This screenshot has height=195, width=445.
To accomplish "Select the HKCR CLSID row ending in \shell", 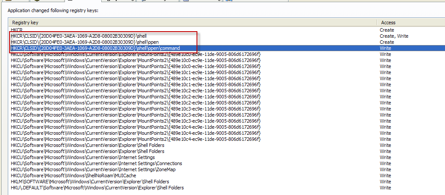I will point(227,36).
